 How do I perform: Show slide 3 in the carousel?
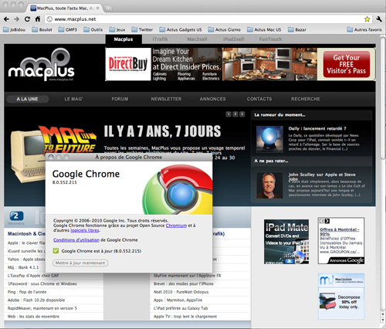click(x=242, y=114)
